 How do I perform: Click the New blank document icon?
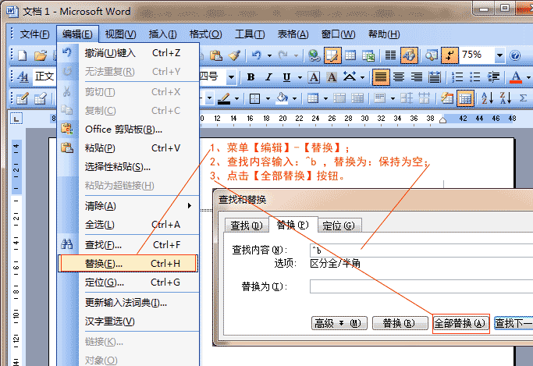pos(23,55)
